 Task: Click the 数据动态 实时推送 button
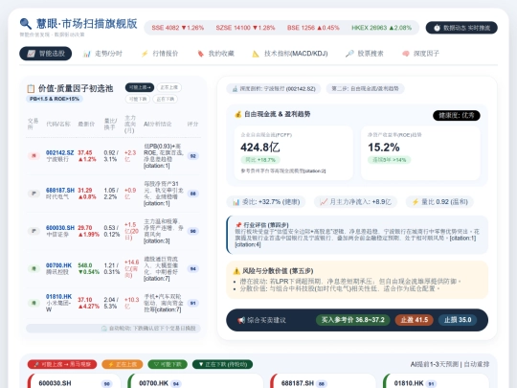click(x=461, y=28)
